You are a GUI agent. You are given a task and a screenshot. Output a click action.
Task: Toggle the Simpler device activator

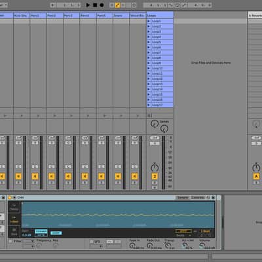(10, 198)
